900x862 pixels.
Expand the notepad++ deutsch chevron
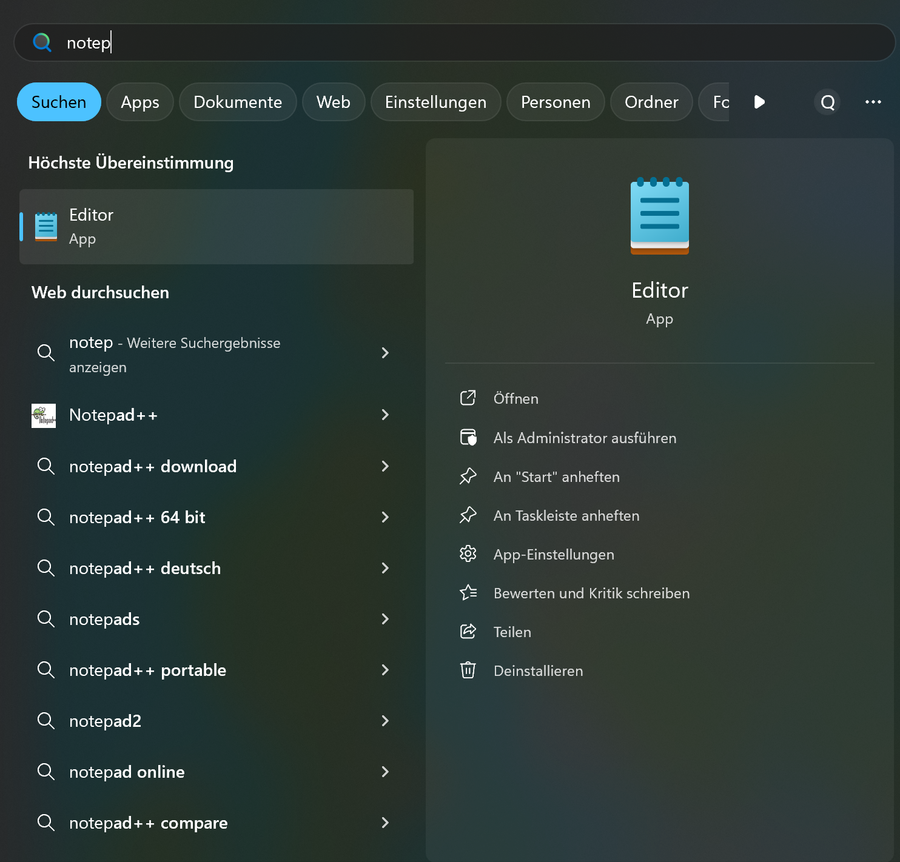[385, 568]
